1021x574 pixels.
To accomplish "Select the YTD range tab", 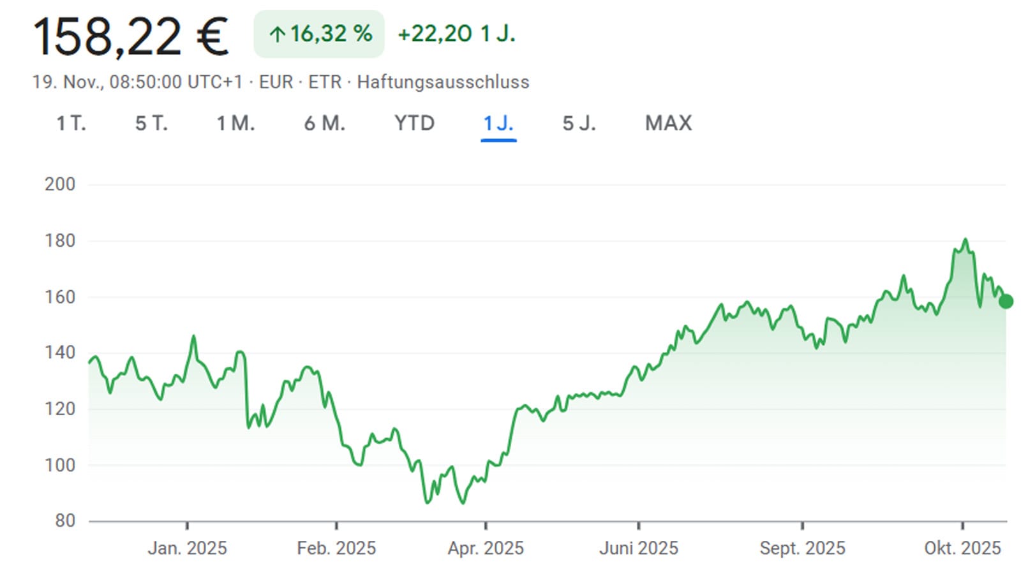I will point(414,123).
